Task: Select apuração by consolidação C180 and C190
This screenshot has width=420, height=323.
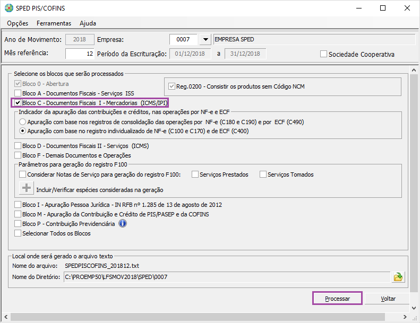Action: 22,122
